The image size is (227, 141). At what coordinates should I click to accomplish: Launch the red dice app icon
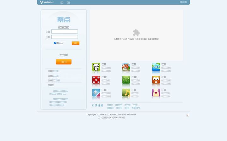point(96,80)
